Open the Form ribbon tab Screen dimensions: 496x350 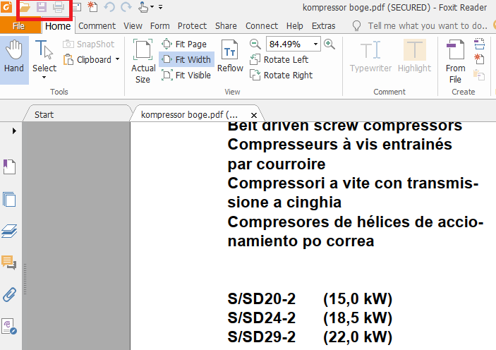159,26
